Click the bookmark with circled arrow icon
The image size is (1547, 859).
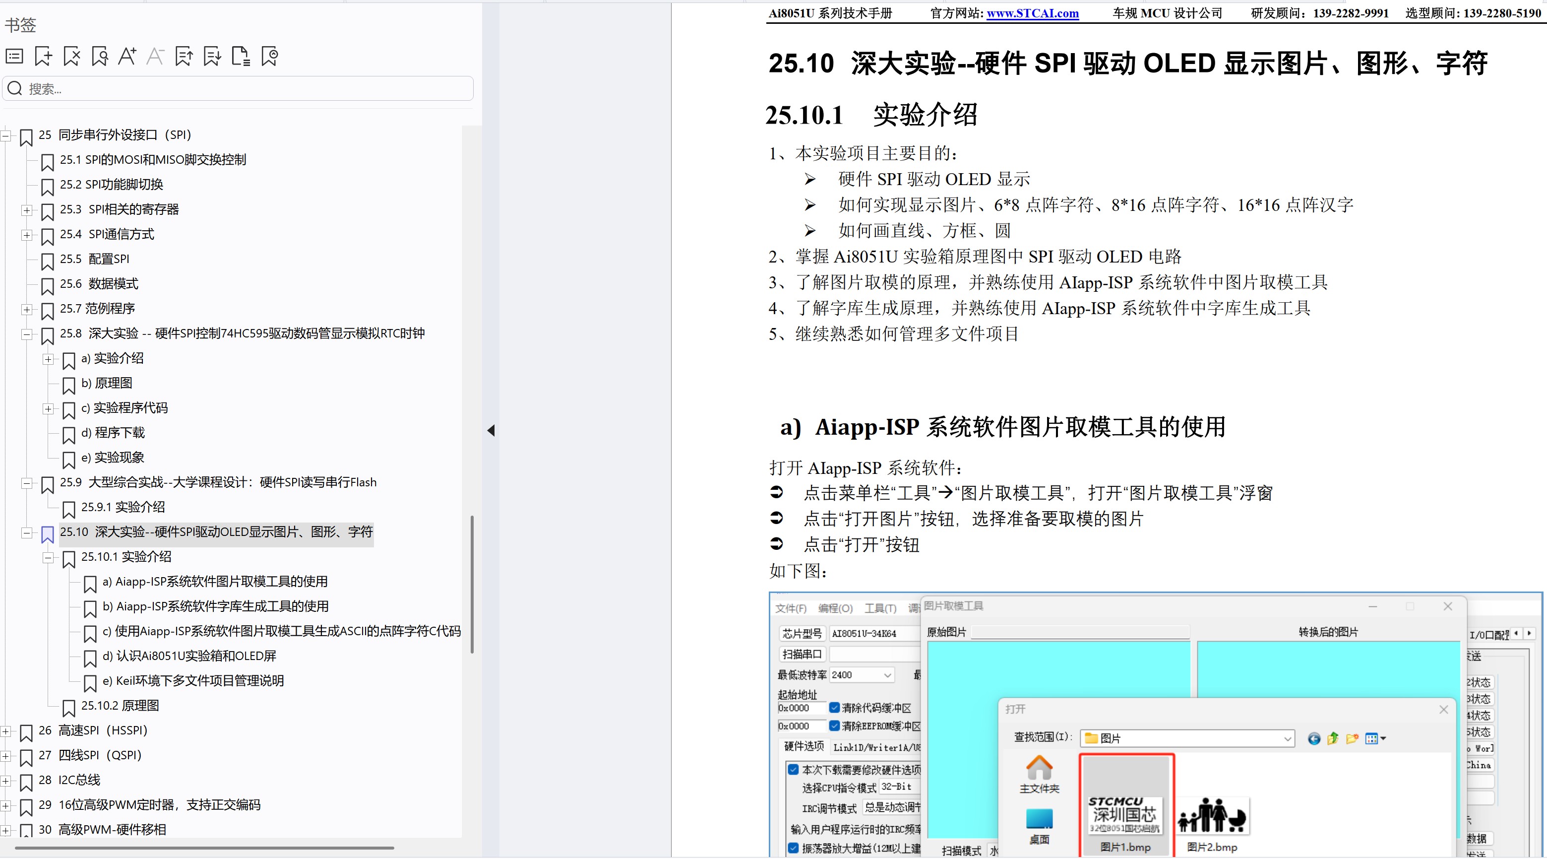270,57
